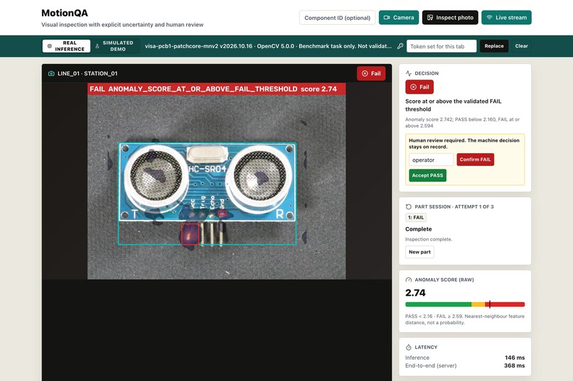Click 'PASS < 2.16 · FAIL ≥ 2.59' caption
Image resolution: width=573 pixels, height=381 pixels.
tap(464, 319)
